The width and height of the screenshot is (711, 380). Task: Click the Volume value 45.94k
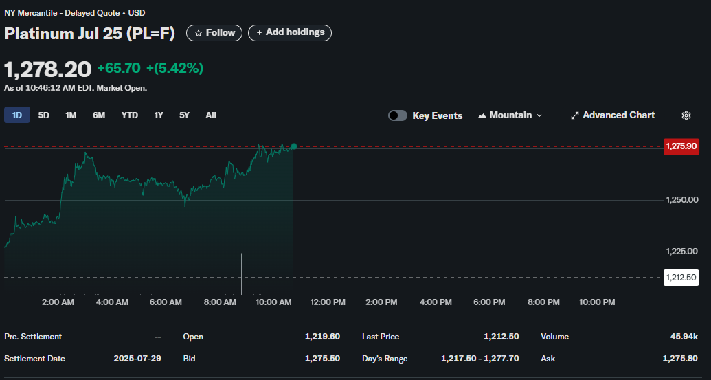point(684,337)
